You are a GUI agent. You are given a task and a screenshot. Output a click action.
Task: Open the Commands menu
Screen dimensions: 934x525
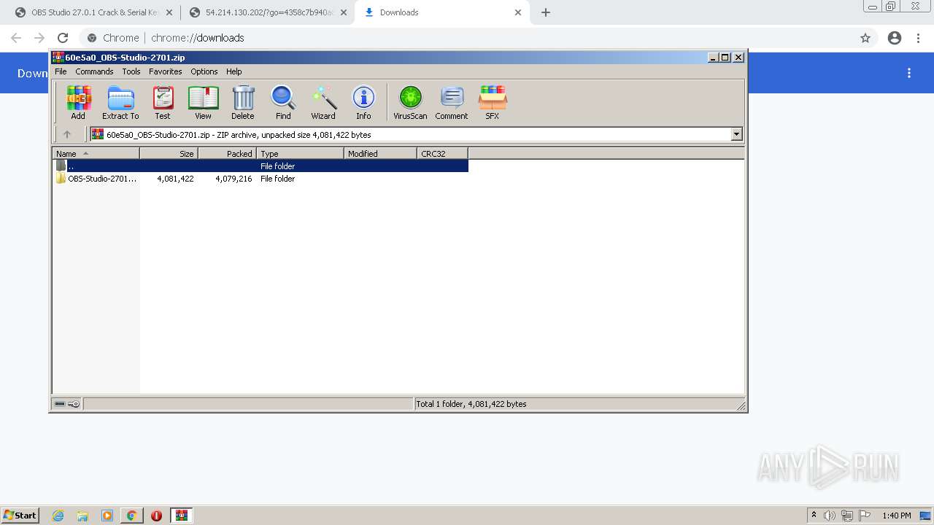[94, 71]
